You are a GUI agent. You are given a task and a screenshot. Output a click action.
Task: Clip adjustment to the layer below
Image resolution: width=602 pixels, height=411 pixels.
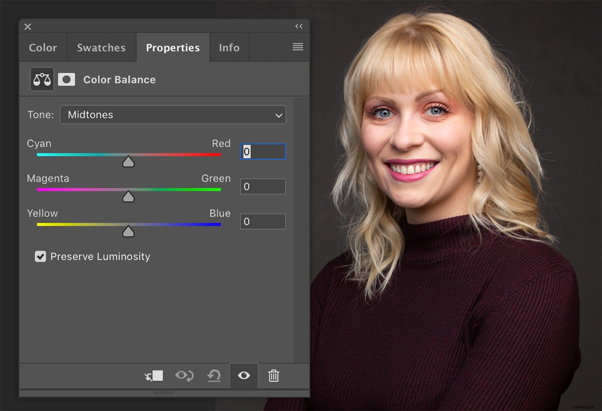154,376
